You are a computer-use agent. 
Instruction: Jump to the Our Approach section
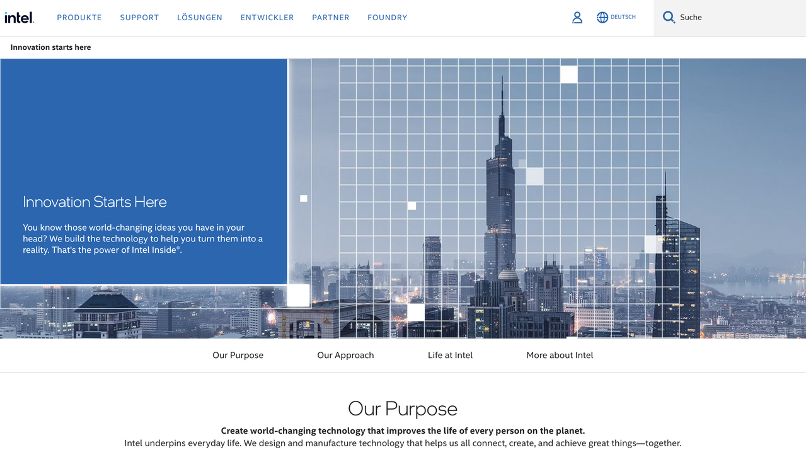click(345, 356)
